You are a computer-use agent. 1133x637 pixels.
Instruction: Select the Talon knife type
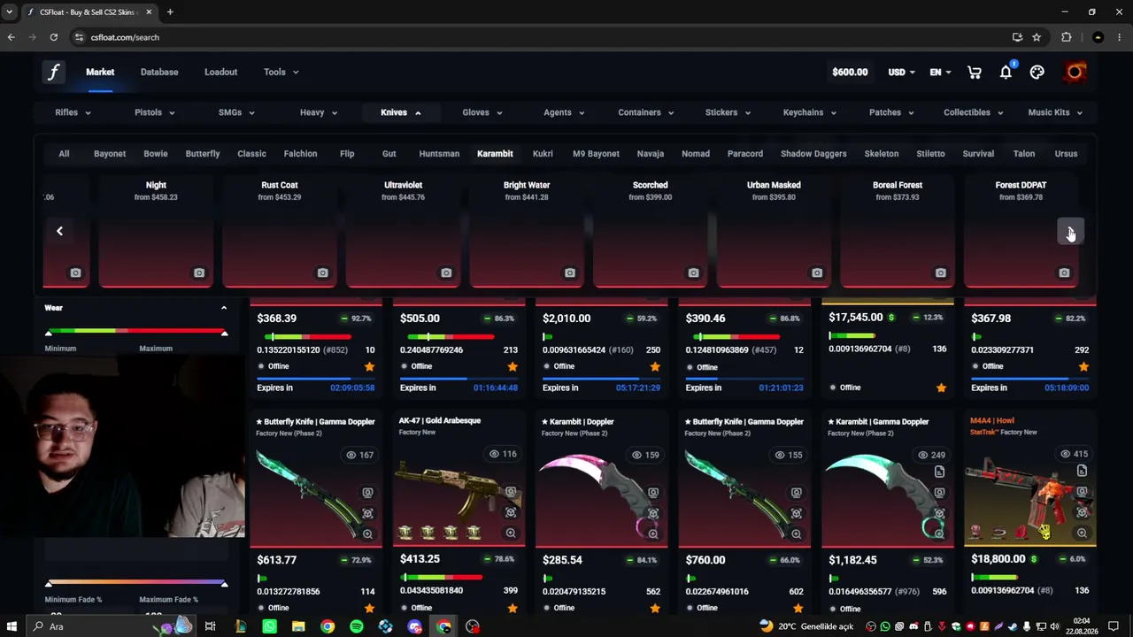pyautogui.click(x=1024, y=154)
